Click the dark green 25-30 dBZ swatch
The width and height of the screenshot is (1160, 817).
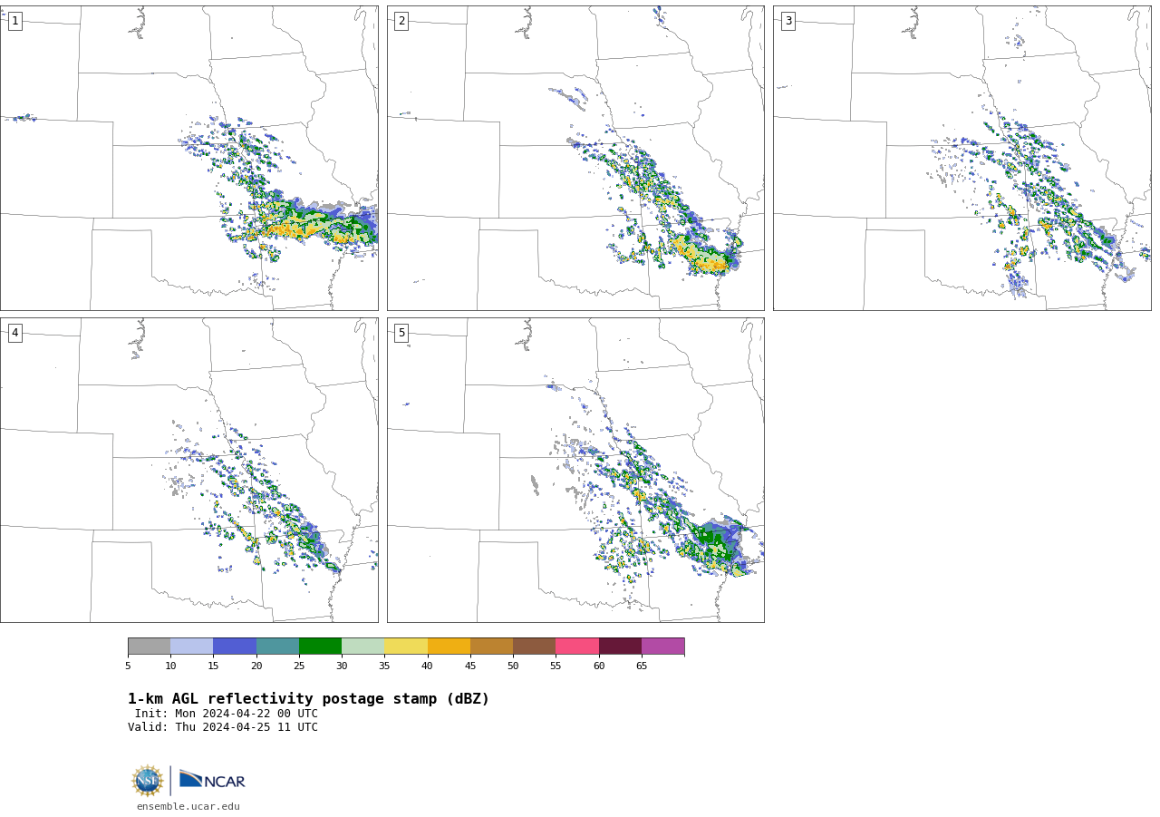click(x=320, y=647)
